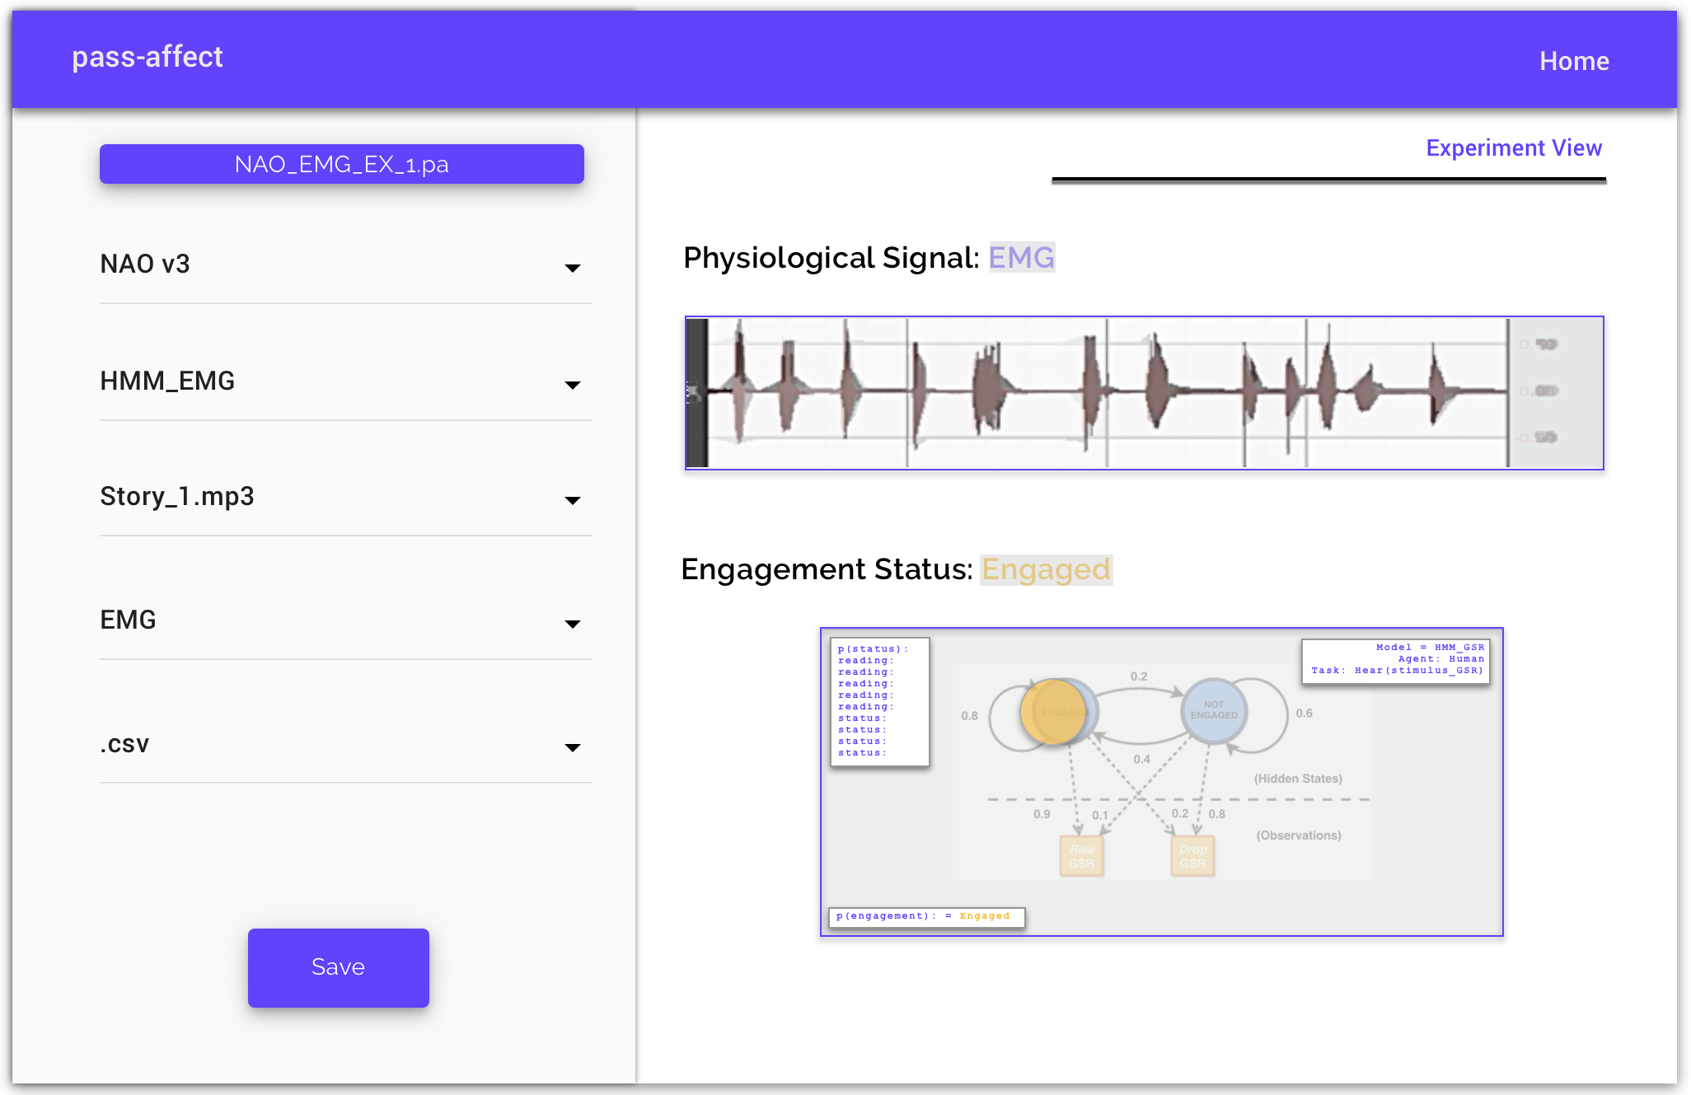Image resolution: width=1691 pixels, height=1095 pixels.
Task: Click the p(engagement) = Engaged readout
Action: tap(926, 917)
